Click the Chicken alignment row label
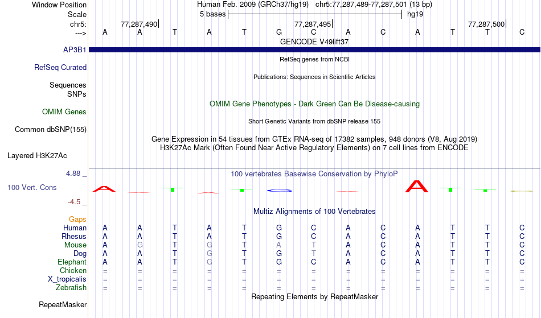 [73, 270]
